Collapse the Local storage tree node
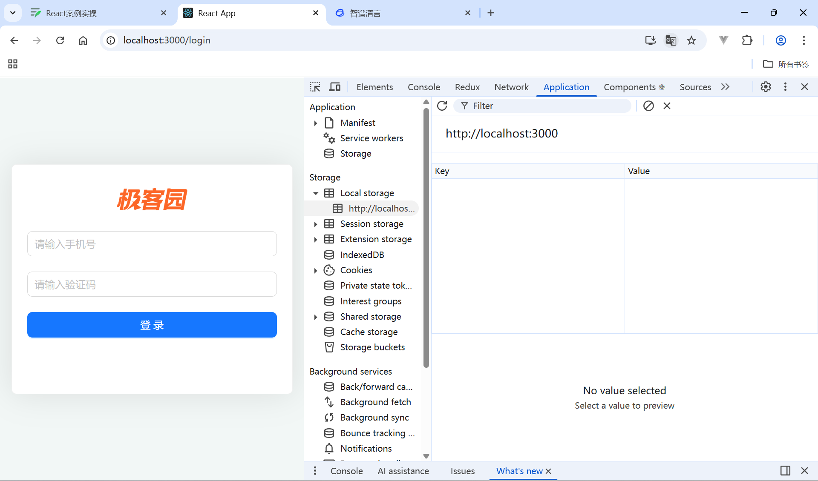 tap(316, 193)
